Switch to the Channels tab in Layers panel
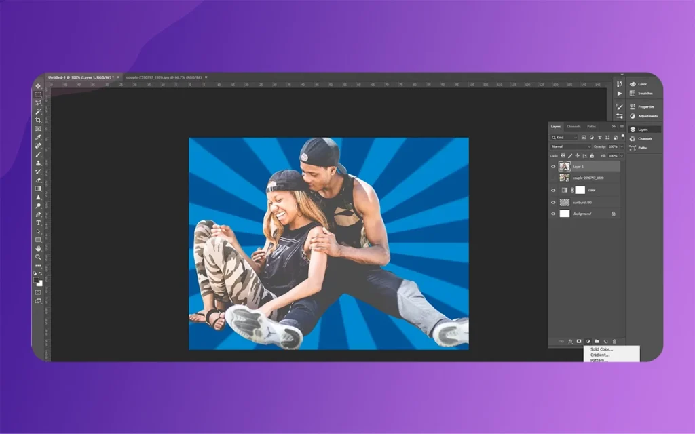The height and width of the screenshot is (434, 695). coord(574,127)
